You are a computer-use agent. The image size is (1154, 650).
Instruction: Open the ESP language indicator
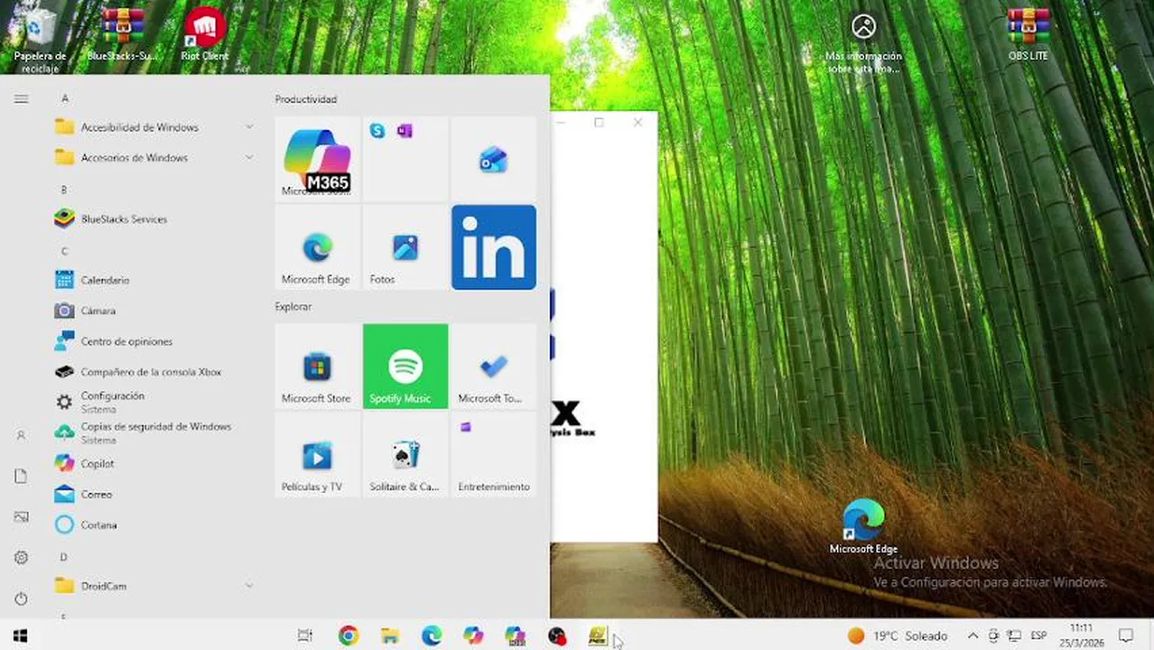1038,636
